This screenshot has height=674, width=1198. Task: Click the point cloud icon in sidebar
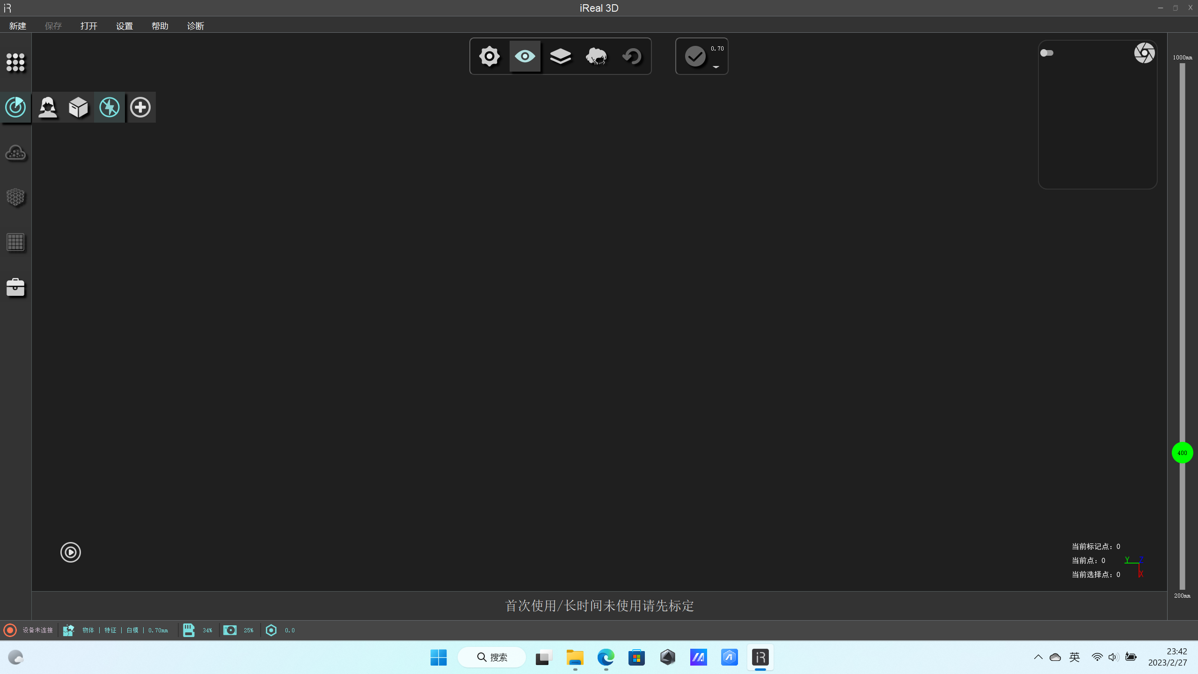[x=15, y=153]
